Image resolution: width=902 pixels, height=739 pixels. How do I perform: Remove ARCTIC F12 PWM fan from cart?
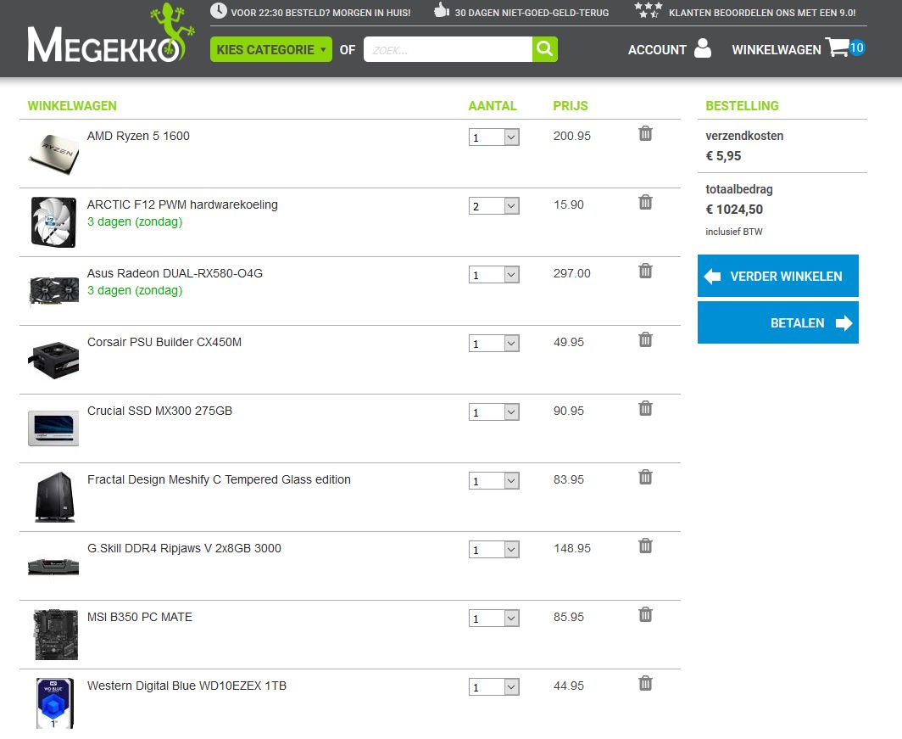tap(645, 202)
